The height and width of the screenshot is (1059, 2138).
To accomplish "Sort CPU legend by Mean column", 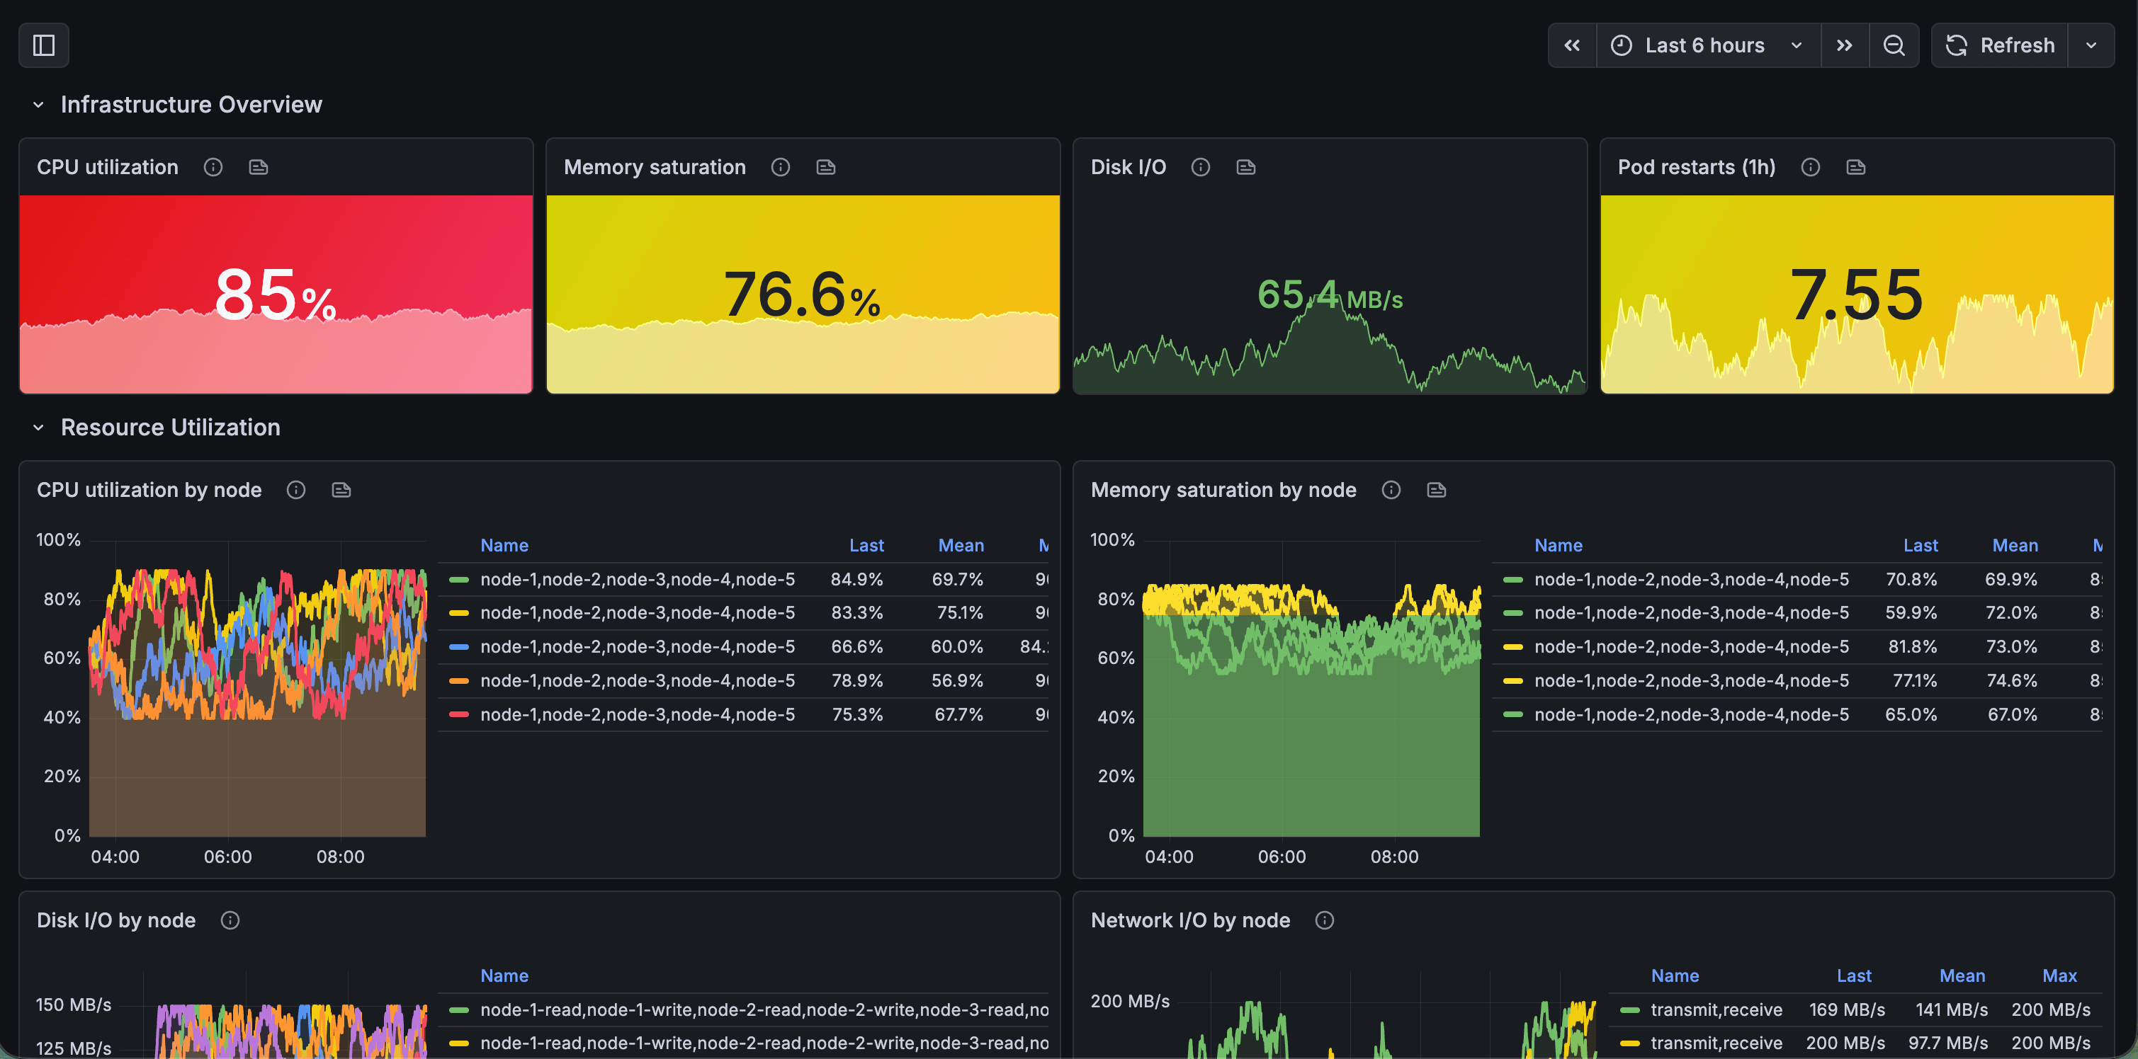I will coord(961,546).
